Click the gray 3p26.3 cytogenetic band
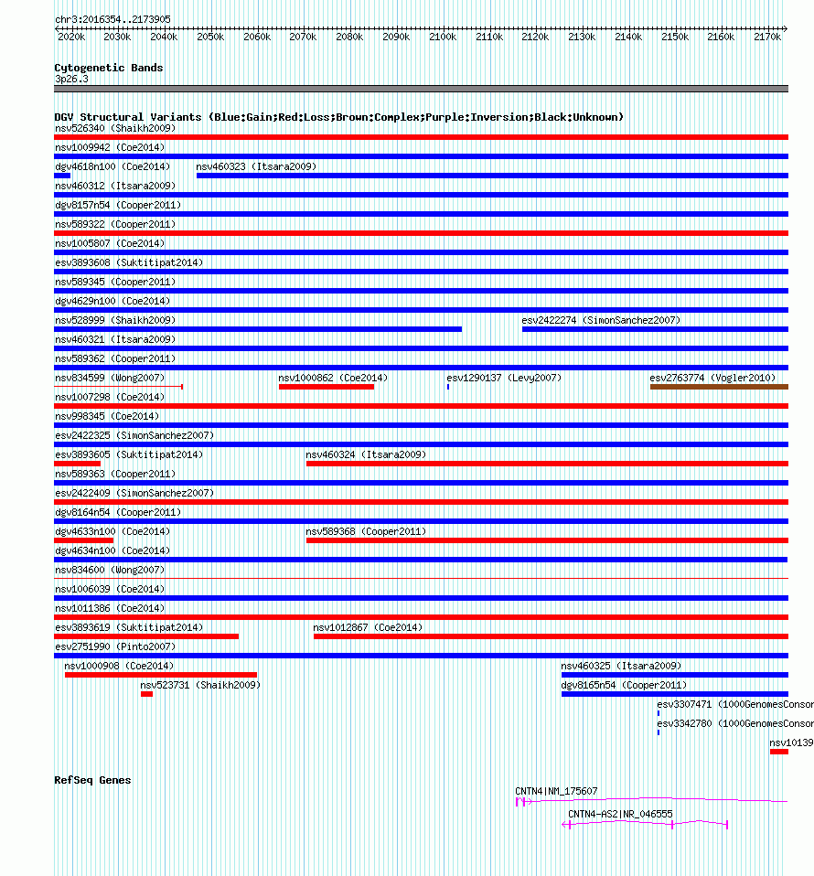Image resolution: width=814 pixels, height=876 pixels. click(422, 89)
